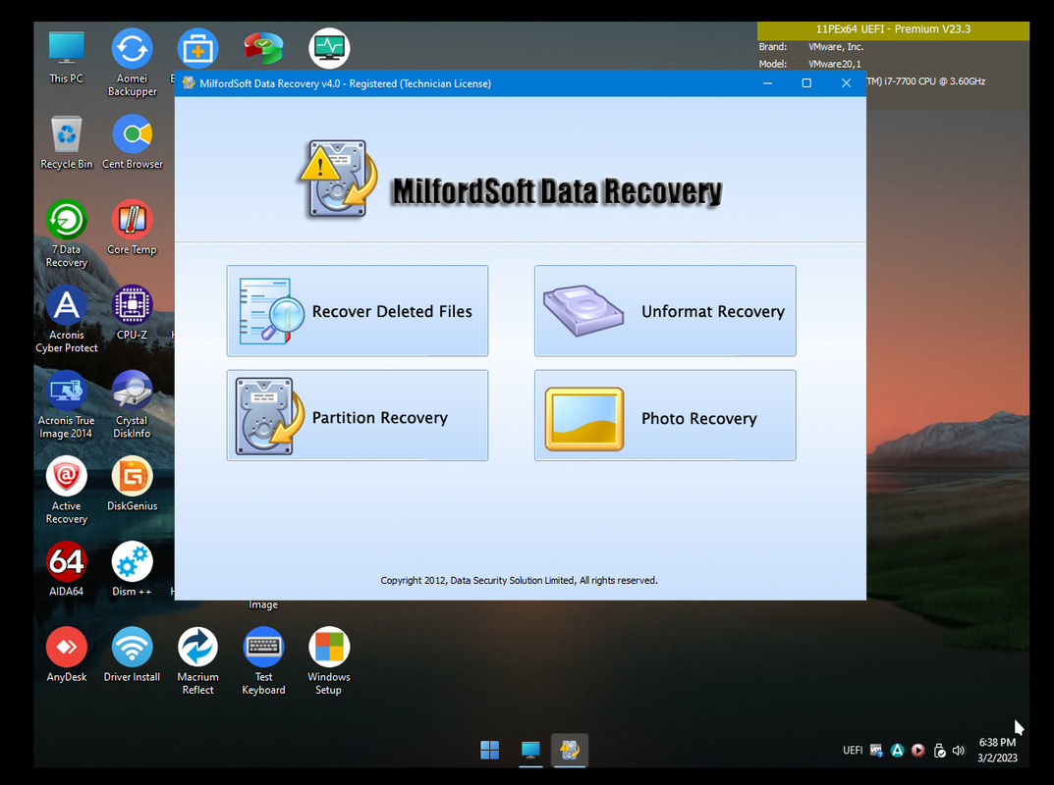Image resolution: width=1054 pixels, height=785 pixels.
Task: Open the Recycle Bin icon
Action: coord(67,142)
